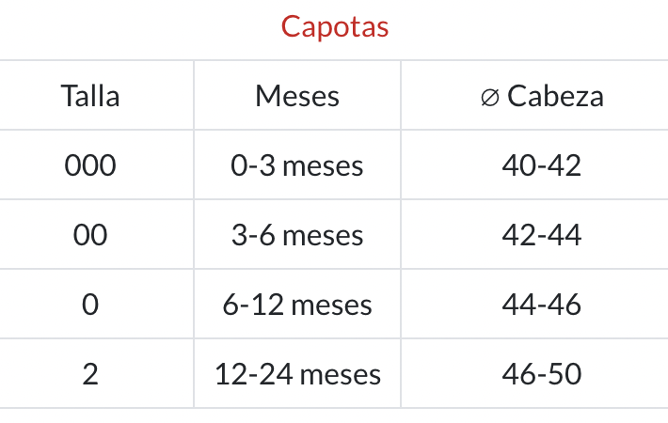Click the 42-44 head measurement
Viewport: 668px width, 423px height.
[x=542, y=235]
